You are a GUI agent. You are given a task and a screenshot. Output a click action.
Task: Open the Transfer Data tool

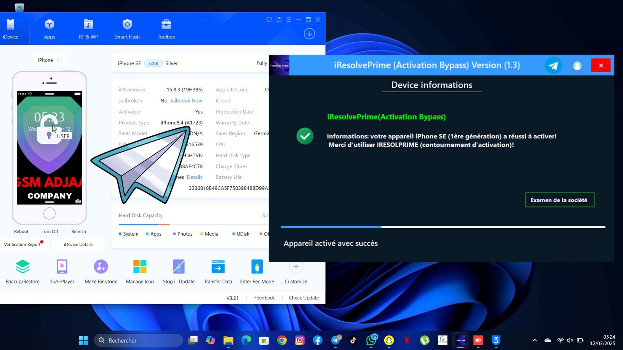coord(218,271)
